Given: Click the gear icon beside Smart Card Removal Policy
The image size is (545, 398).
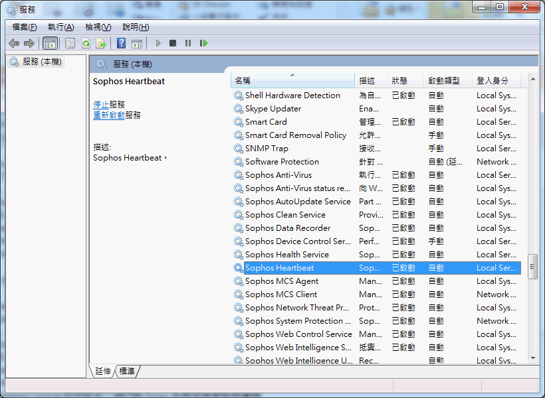Looking at the screenshot, I should click(x=238, y=135).
